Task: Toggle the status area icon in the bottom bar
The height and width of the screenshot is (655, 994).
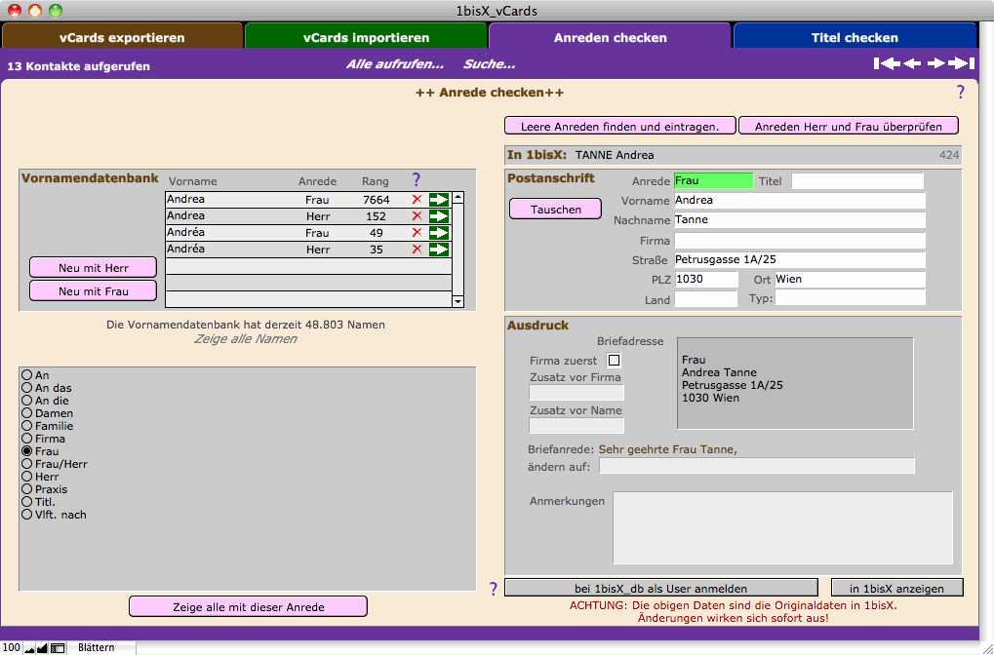Action: click(58, 647)
